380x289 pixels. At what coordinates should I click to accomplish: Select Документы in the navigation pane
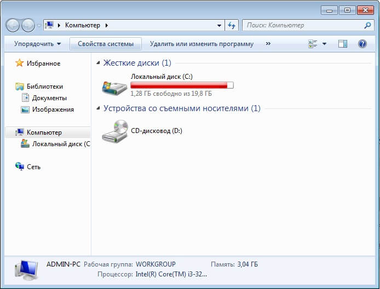coord(49,98)
